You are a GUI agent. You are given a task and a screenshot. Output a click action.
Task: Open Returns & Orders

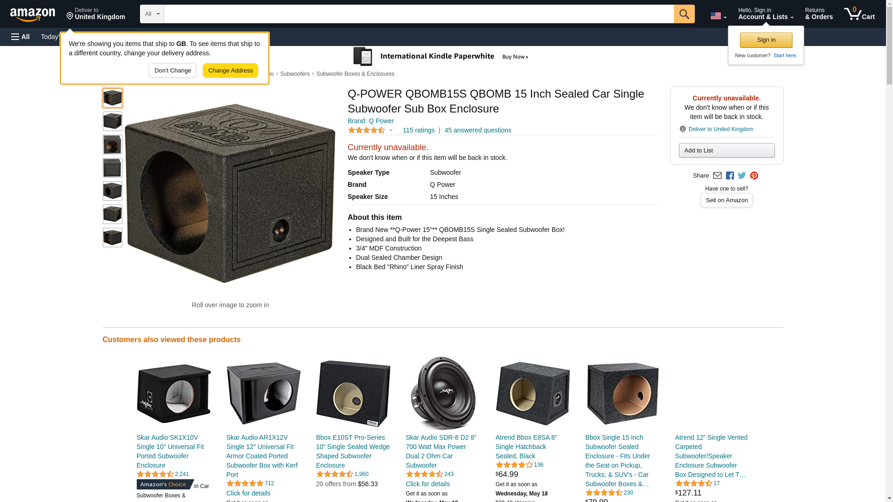(819, 14)
